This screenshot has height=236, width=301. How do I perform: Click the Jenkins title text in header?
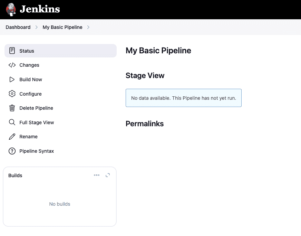coord(40,9)
